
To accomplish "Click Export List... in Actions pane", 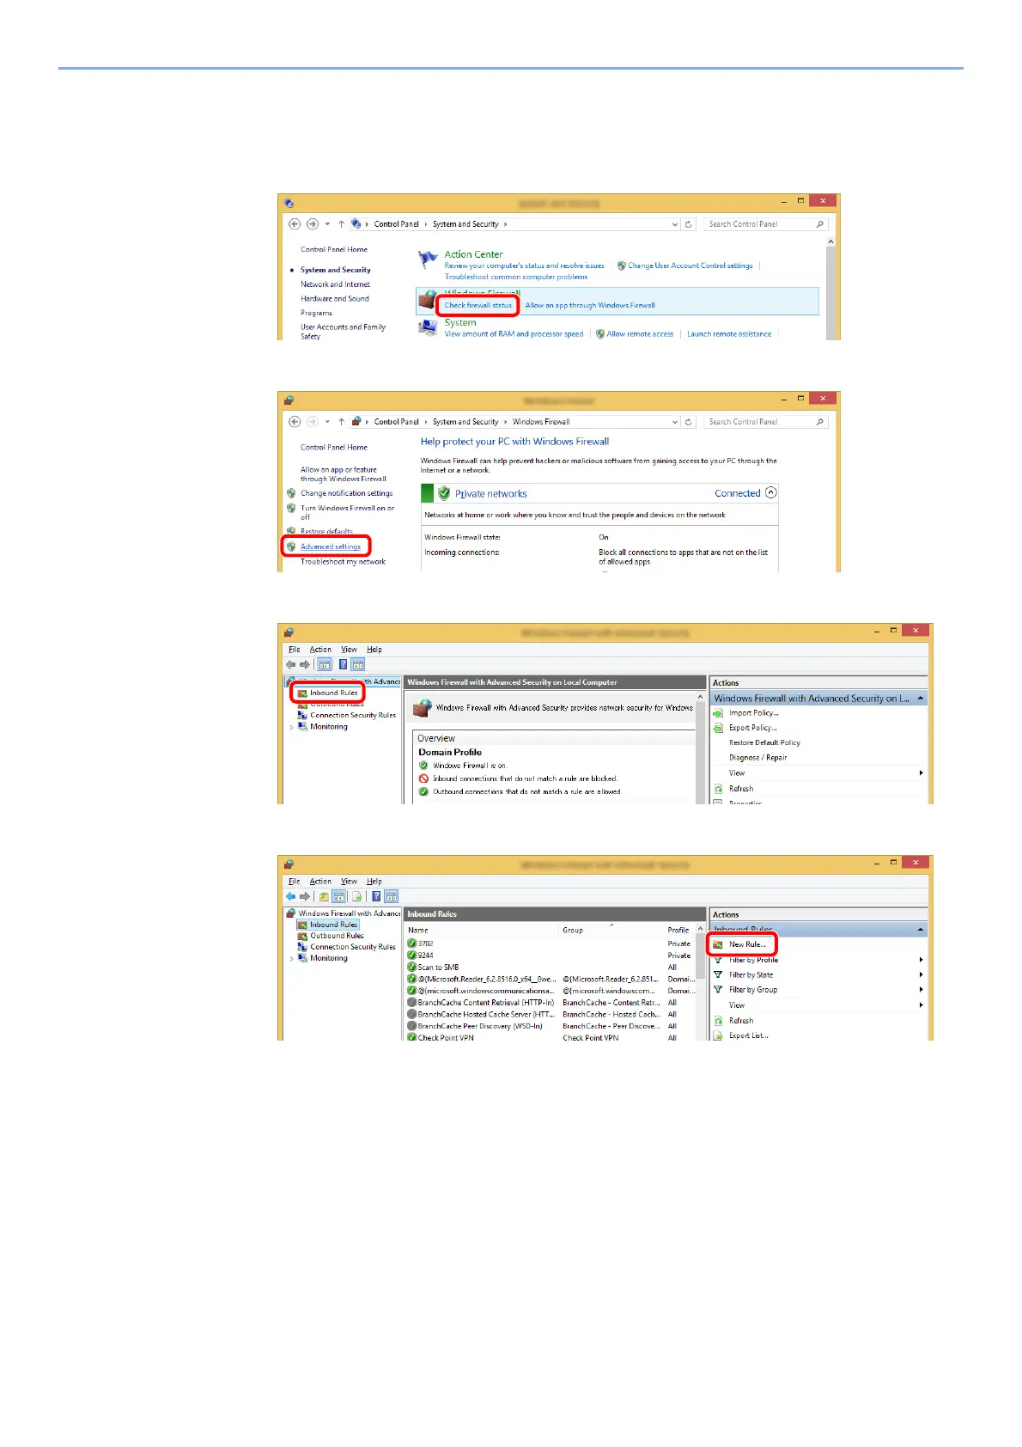I will (749, 1035).
